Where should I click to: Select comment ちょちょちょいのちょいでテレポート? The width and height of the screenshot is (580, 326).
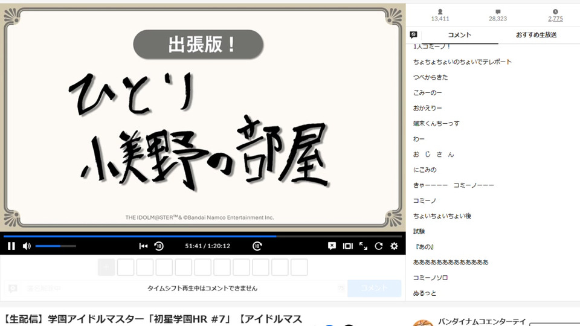[462, 62]
